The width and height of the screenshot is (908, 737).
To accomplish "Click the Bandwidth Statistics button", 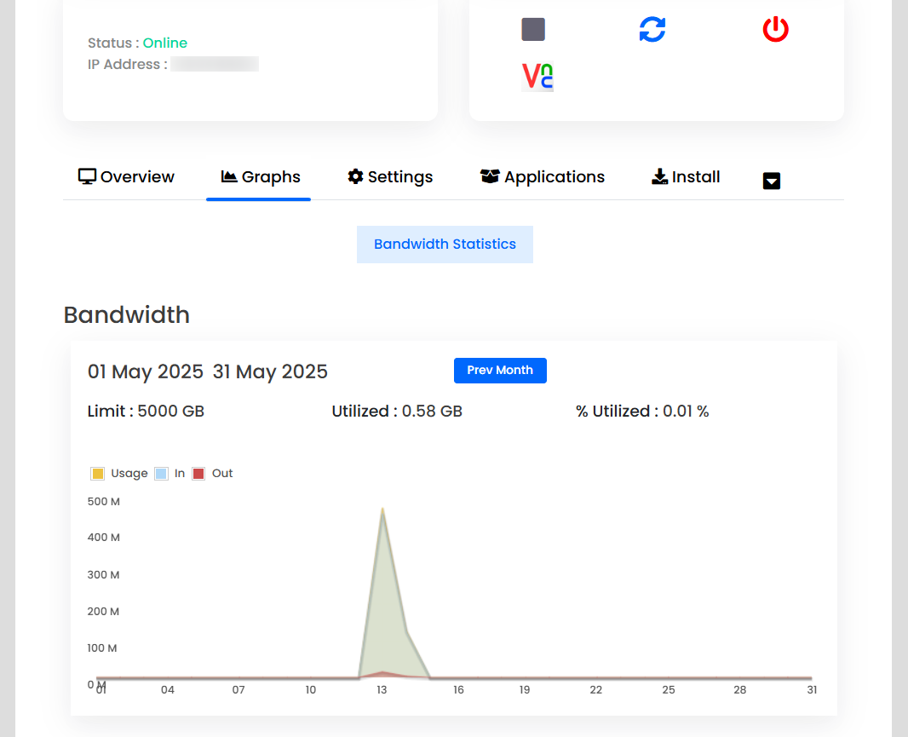I will pos(445,245).
